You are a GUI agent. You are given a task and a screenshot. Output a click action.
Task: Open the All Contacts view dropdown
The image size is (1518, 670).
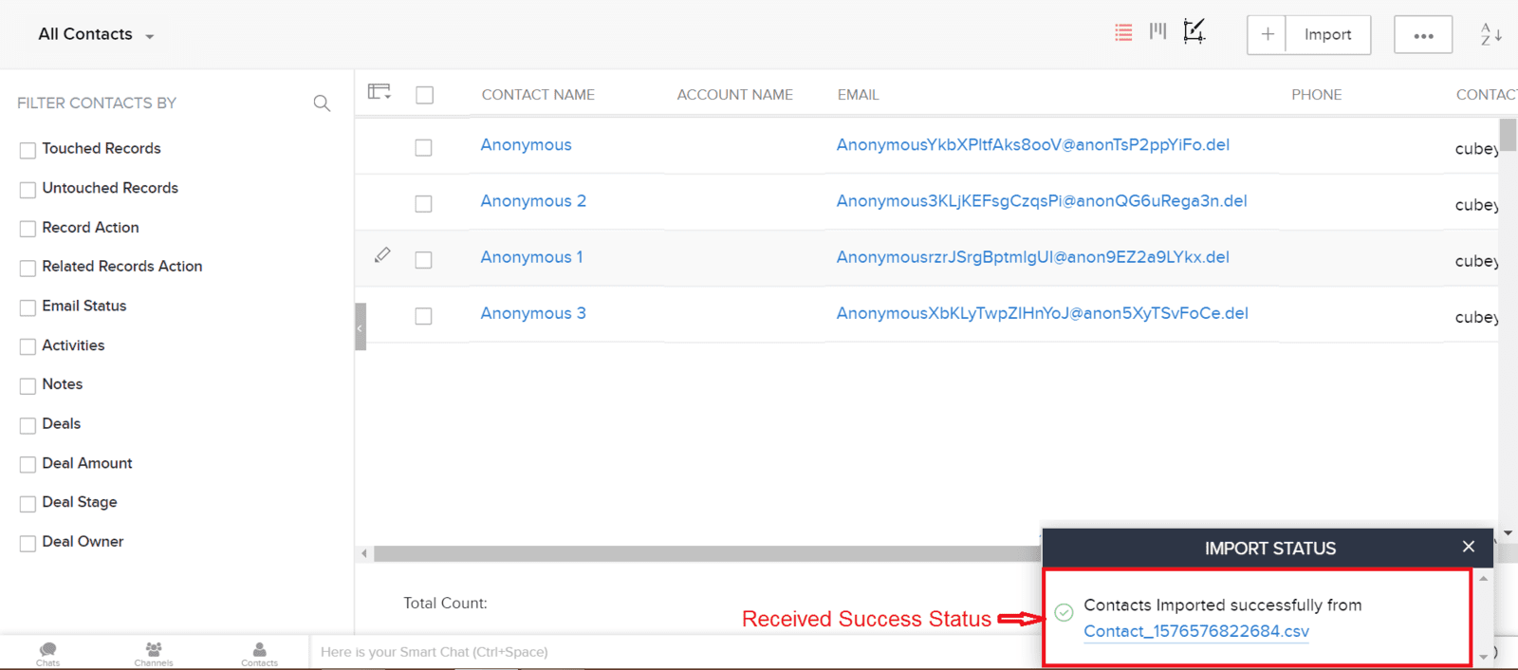96,34
